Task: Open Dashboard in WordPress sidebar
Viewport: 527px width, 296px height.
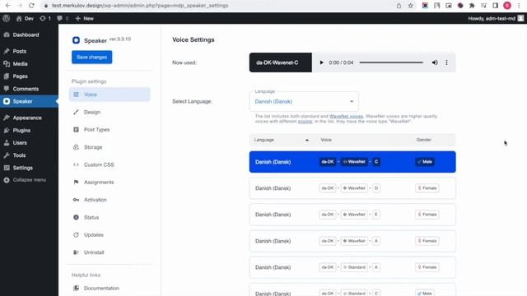Action: pos(30,35)
